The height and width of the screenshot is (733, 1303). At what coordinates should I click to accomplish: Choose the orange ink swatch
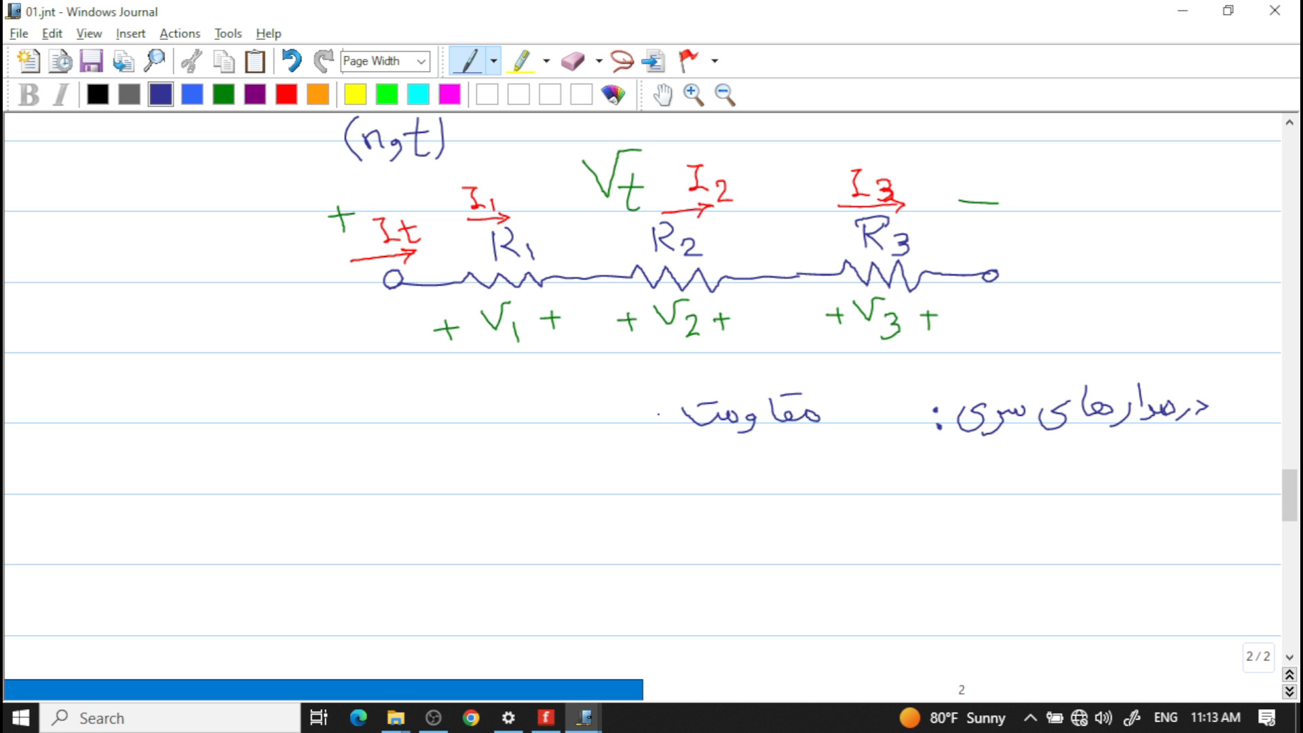pyautogui.click(x=318, y=94)
